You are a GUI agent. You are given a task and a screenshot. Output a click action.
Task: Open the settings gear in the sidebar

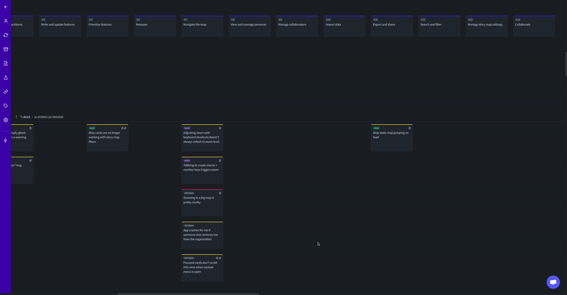pyautogui.click(x=6, y=120)
